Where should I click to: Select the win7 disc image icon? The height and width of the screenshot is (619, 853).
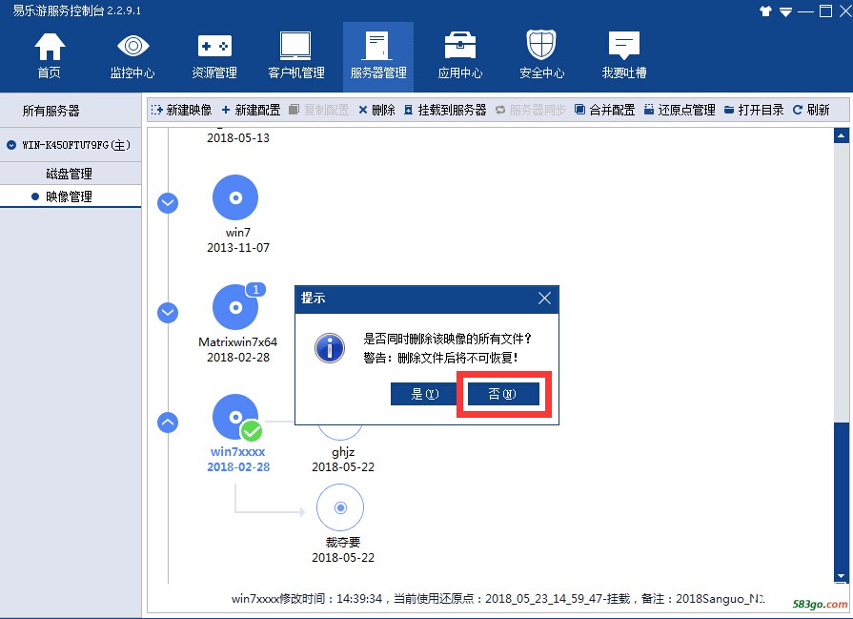[235, 197]
